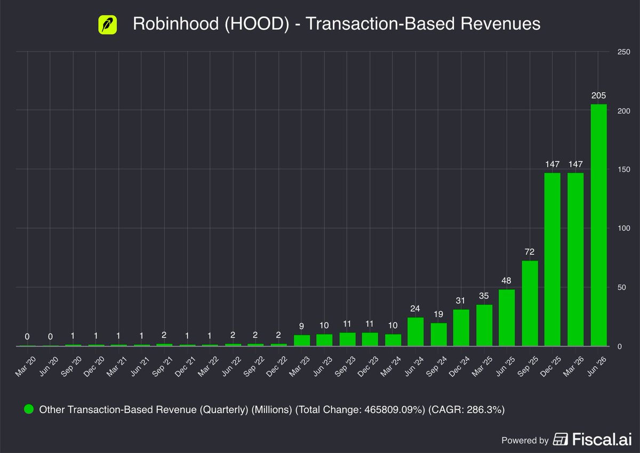Select the Jun '26 bar labeled 205
This screenshot has height=453, width=640.
(x=599, y=225)
